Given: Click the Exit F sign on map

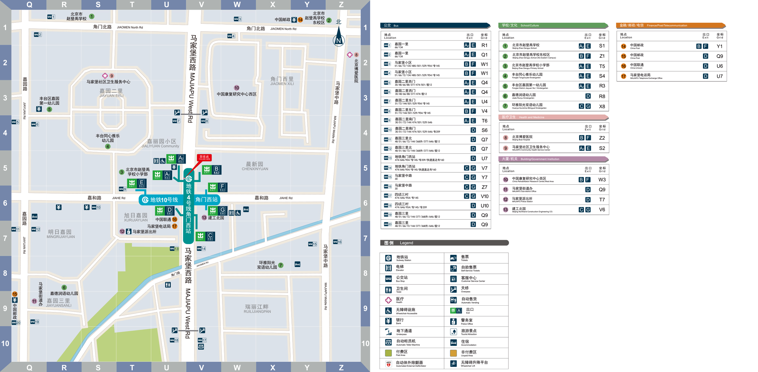Looking at the screenshot, I should [x=218, y=187].
